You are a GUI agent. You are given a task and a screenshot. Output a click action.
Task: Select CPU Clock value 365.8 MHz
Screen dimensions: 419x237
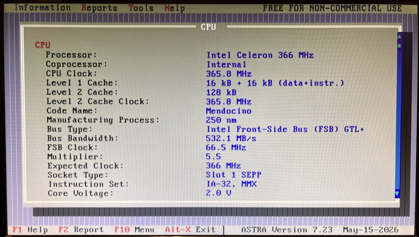point(229,74)
